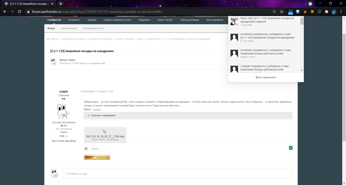Viewport: 346px width, 185px height.
Task: Open the Chrome profile avatar
Action: [334, 12]
